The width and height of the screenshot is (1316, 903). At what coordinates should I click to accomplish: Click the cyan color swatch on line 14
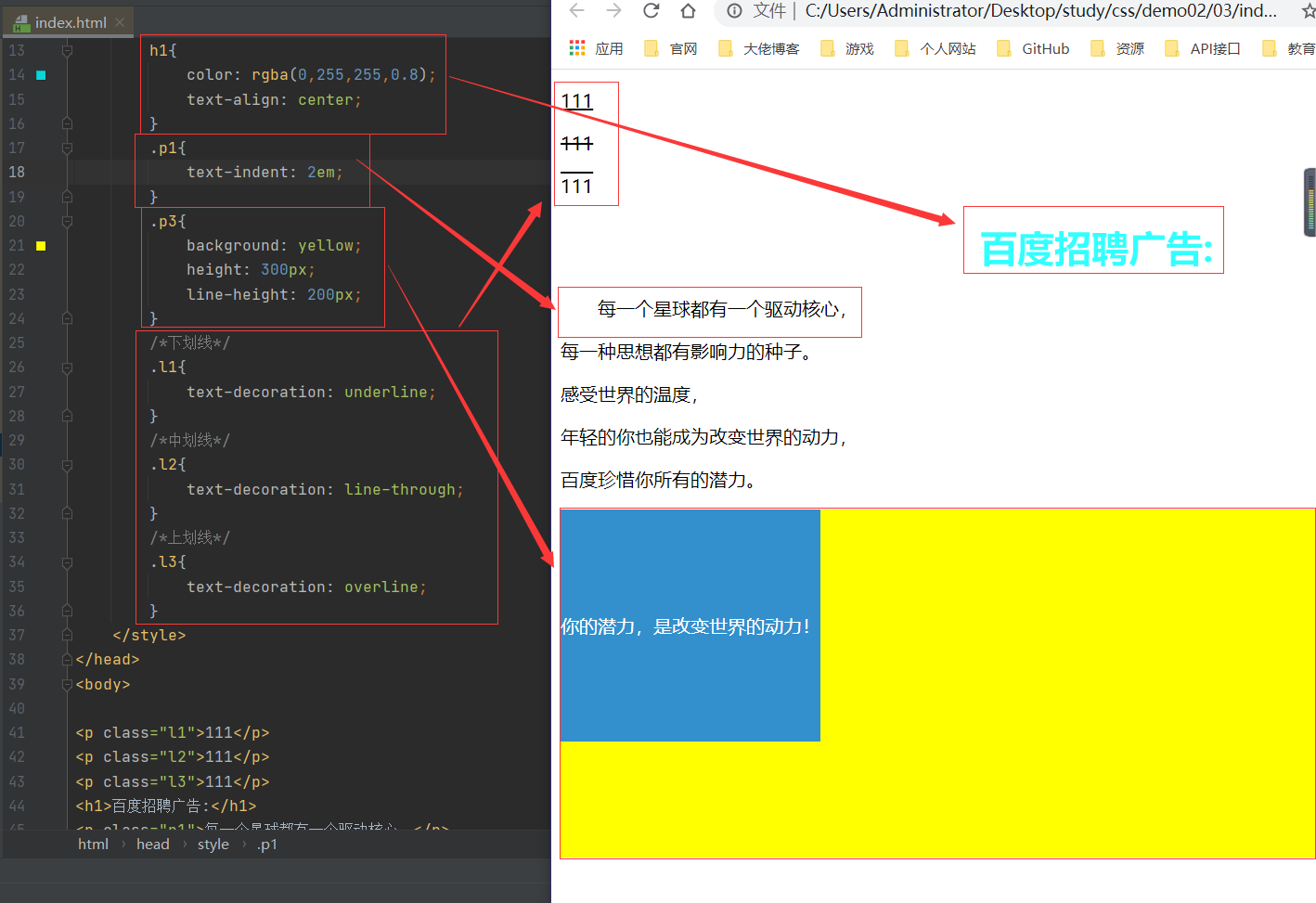click(x=41, y=75)
